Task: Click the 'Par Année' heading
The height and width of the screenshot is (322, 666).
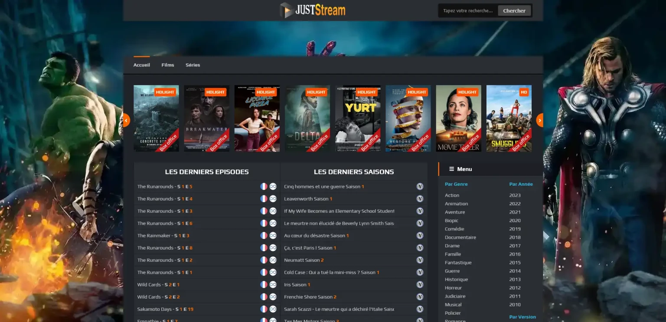Action: (x=521, y=184)
